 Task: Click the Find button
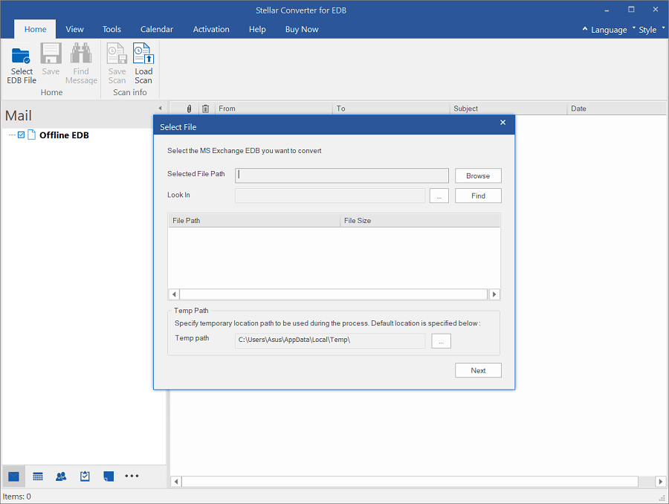click(478, 196)
